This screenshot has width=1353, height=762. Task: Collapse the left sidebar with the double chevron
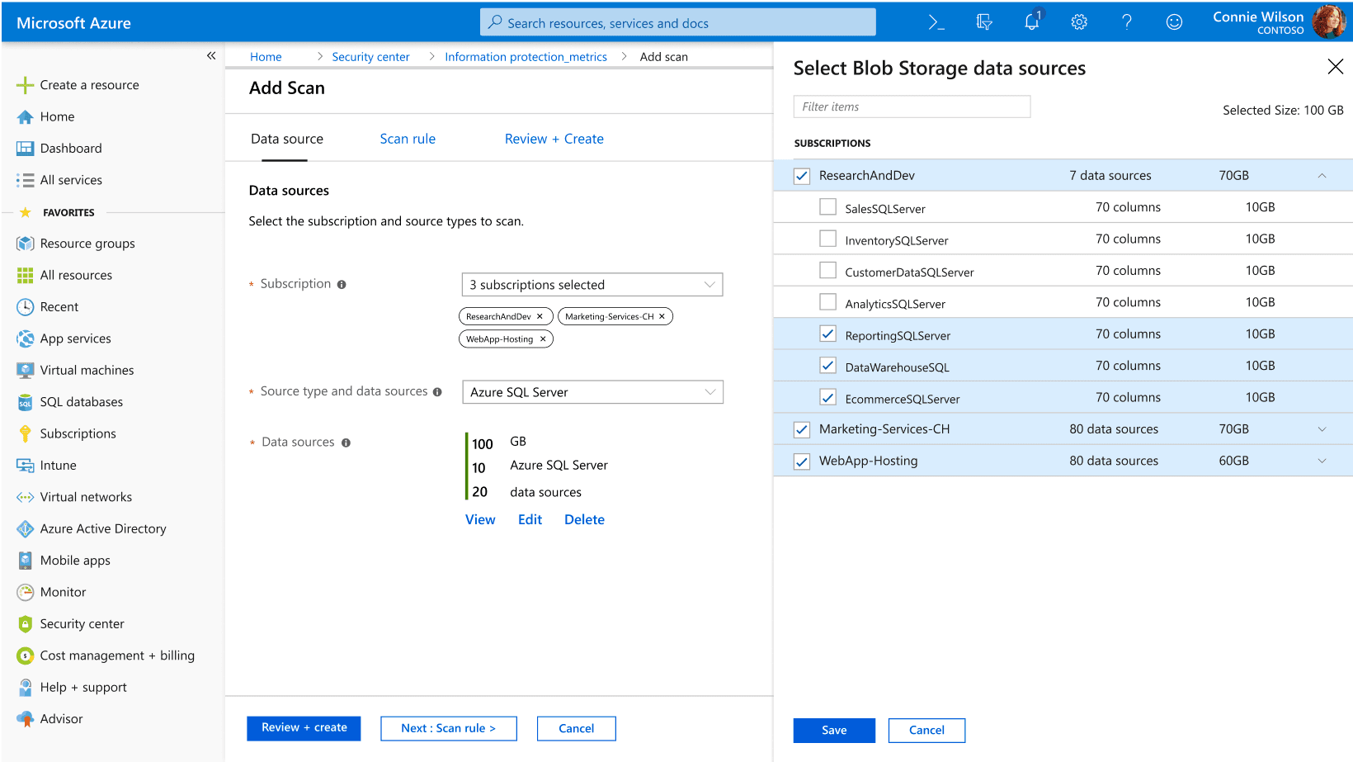tap(211, 55)
